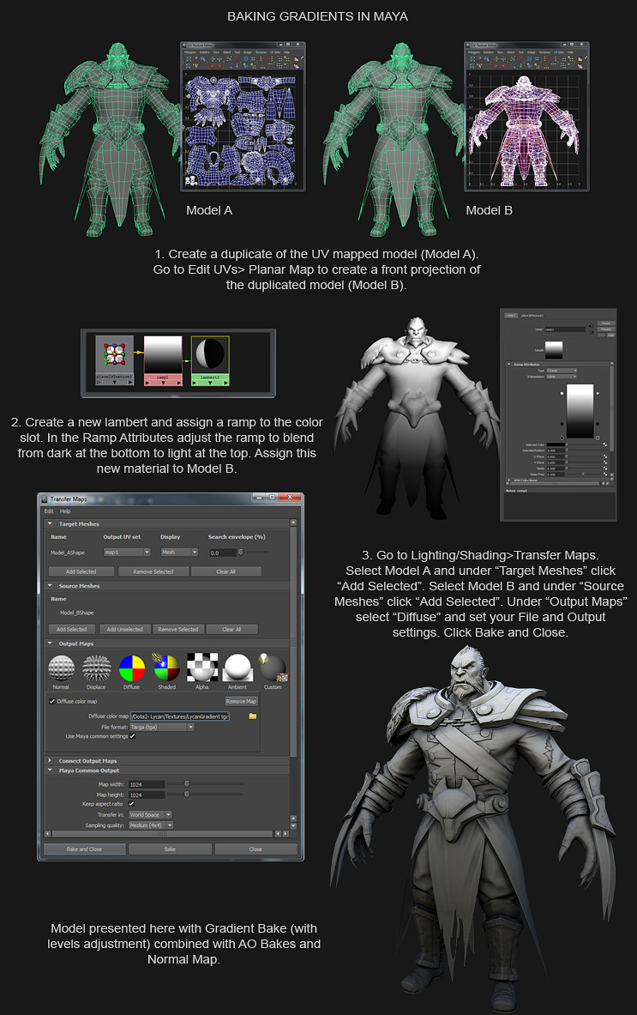Screen dimensions: 637x1015
Task: Uncheck the Diffuse color map checkbox
Action: (x=52, y=701)
